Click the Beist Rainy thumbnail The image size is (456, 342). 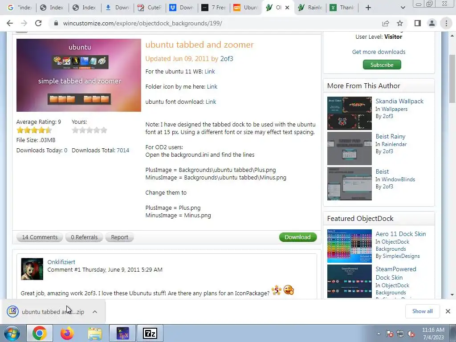click(x=349, y=148)
